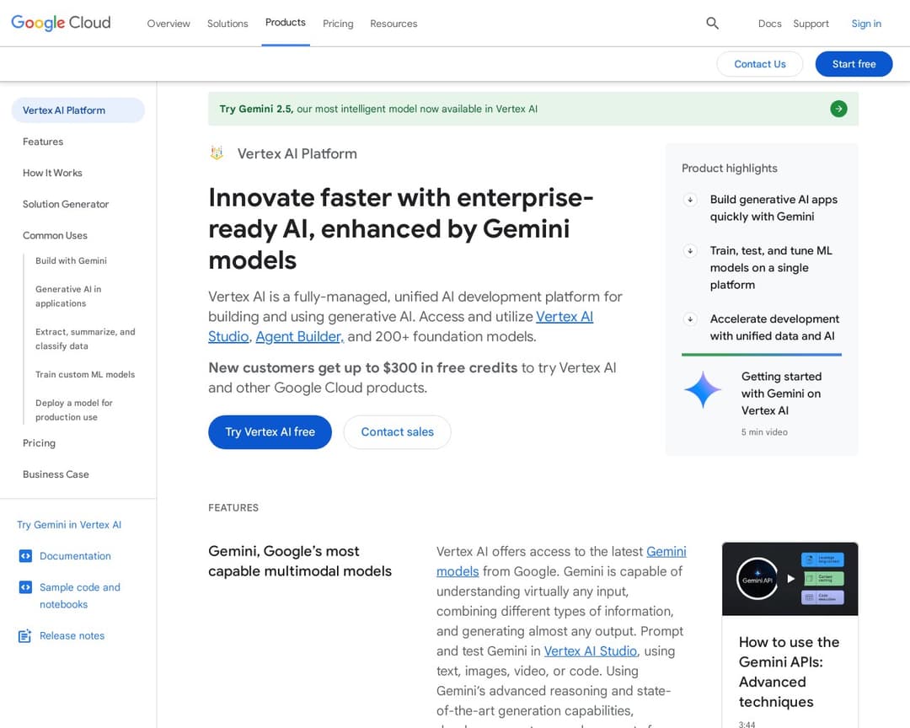This screenshot has width=910, height=728.
Task: Click the Start free button
Action: pos(854,64)
